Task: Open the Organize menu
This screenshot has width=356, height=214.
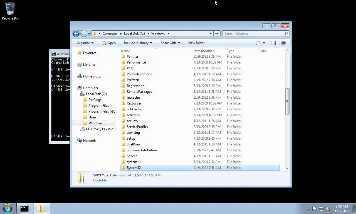Action: coord(85,43)
